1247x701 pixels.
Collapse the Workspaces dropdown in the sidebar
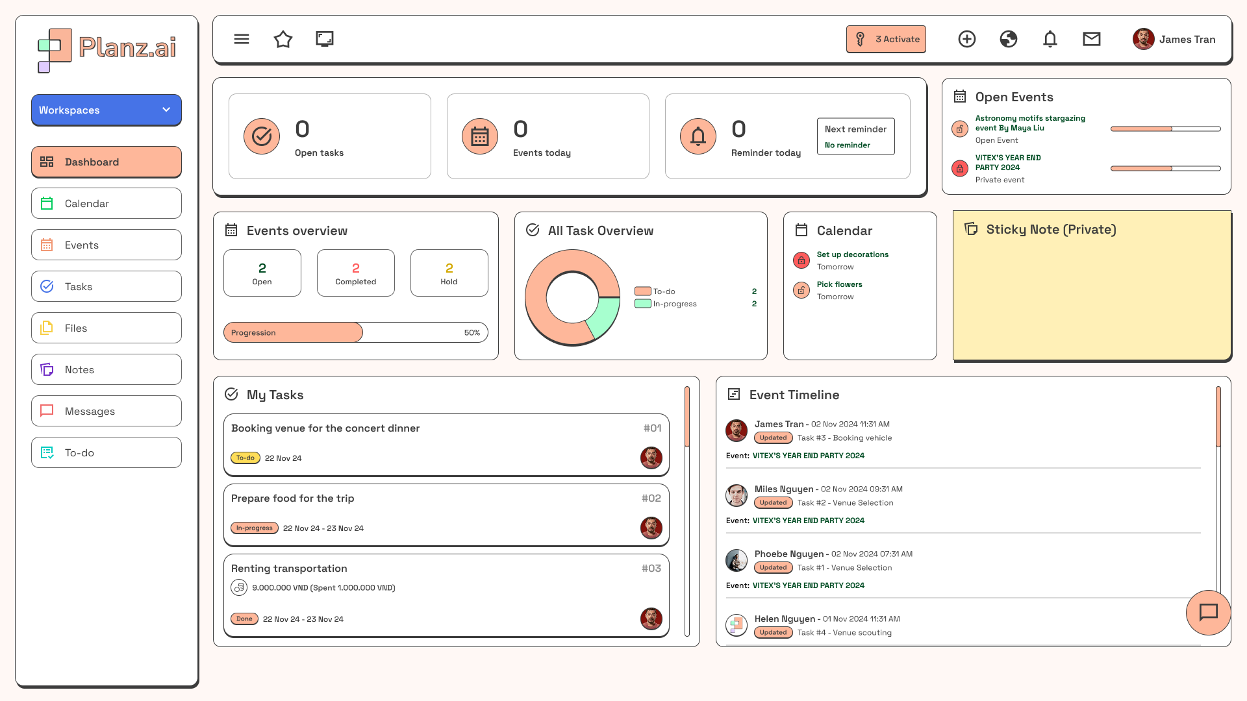(166, 110)
